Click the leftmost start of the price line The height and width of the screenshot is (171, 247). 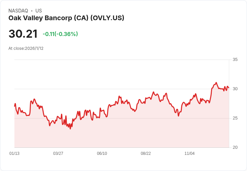coord(15,106)
